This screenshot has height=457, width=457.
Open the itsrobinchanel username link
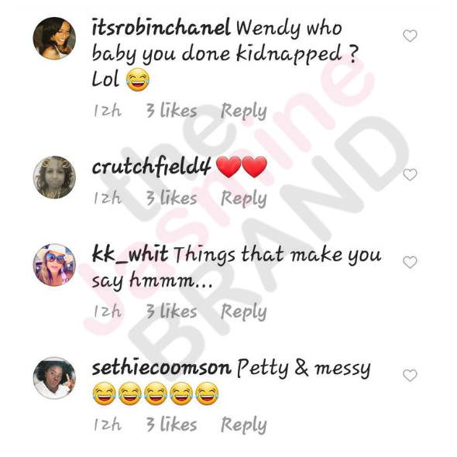coord(161,27)
